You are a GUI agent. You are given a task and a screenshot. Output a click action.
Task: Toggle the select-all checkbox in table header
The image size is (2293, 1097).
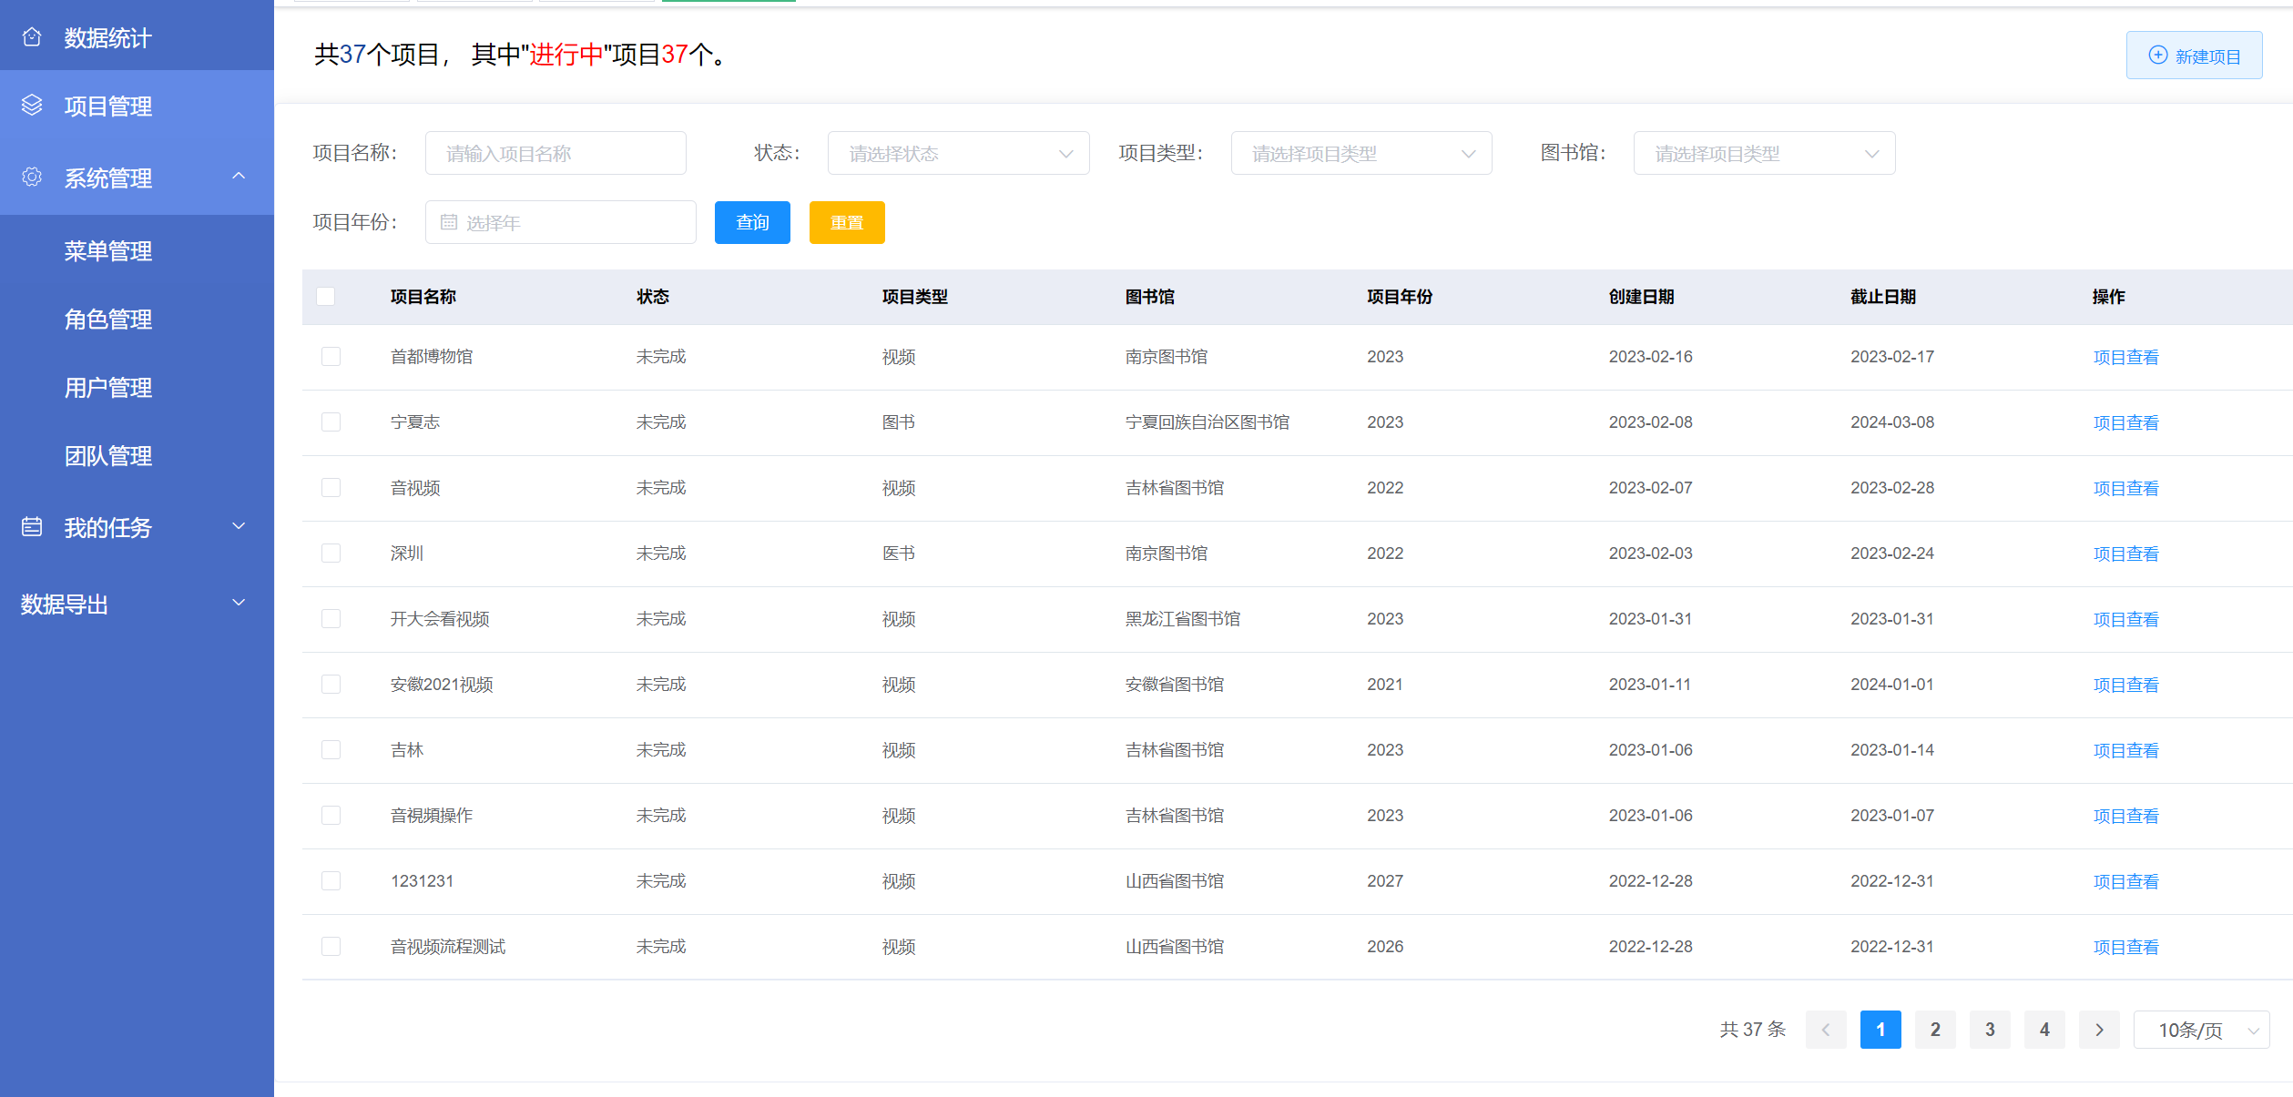click(x=325, y=296)
